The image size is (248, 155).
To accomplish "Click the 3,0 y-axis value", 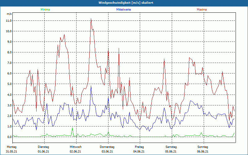I will [x=9, y=105].
